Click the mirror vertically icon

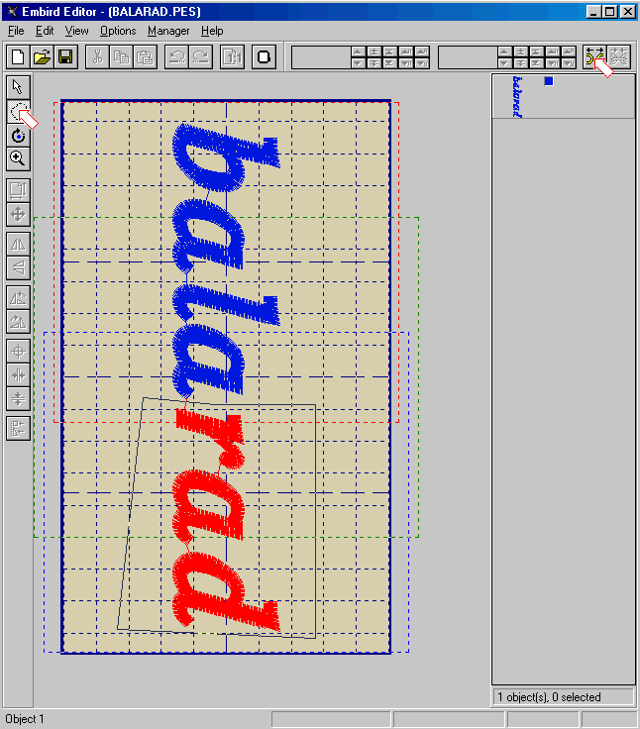18,267
